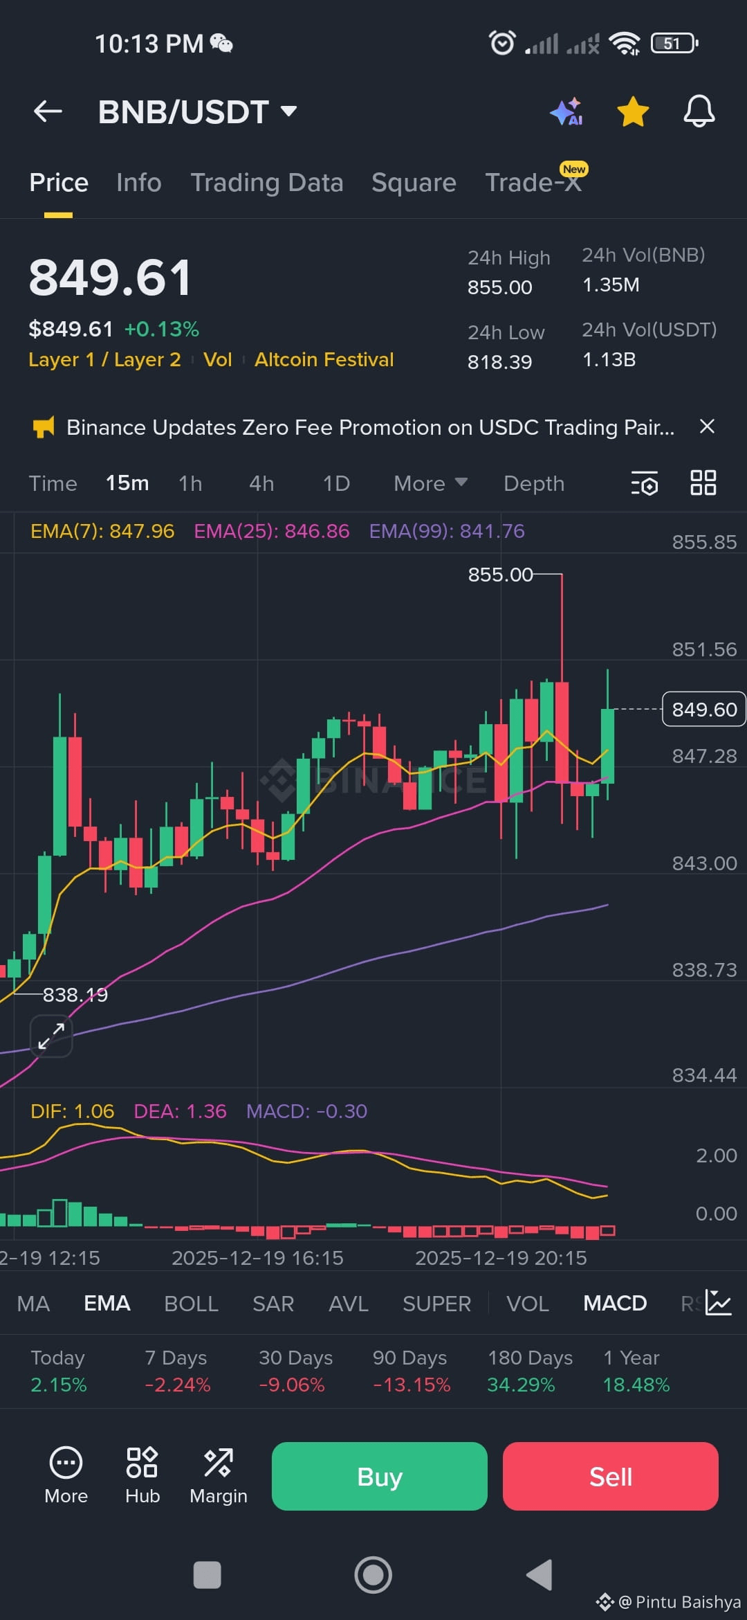Screen dimensions: 747x1620
Task: Tap the 24h High value 855.00
Action: 500,287
